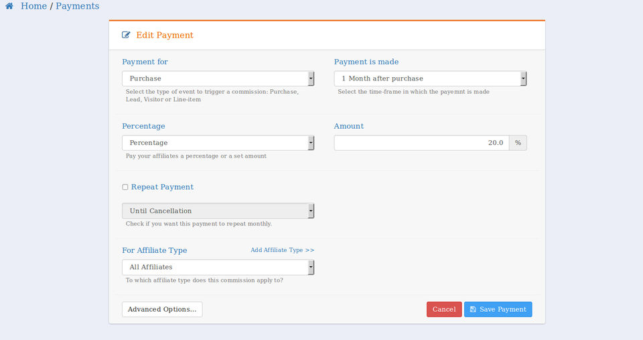Open Advanced Options
Viewport: 643px width, 340px height.
(162, 309)
